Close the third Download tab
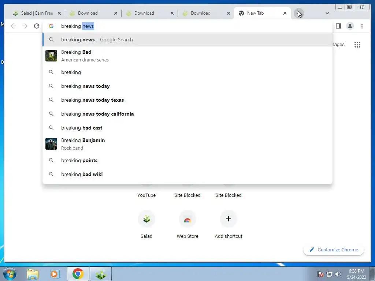Screen dimensions: 375x281 (229, 13)
